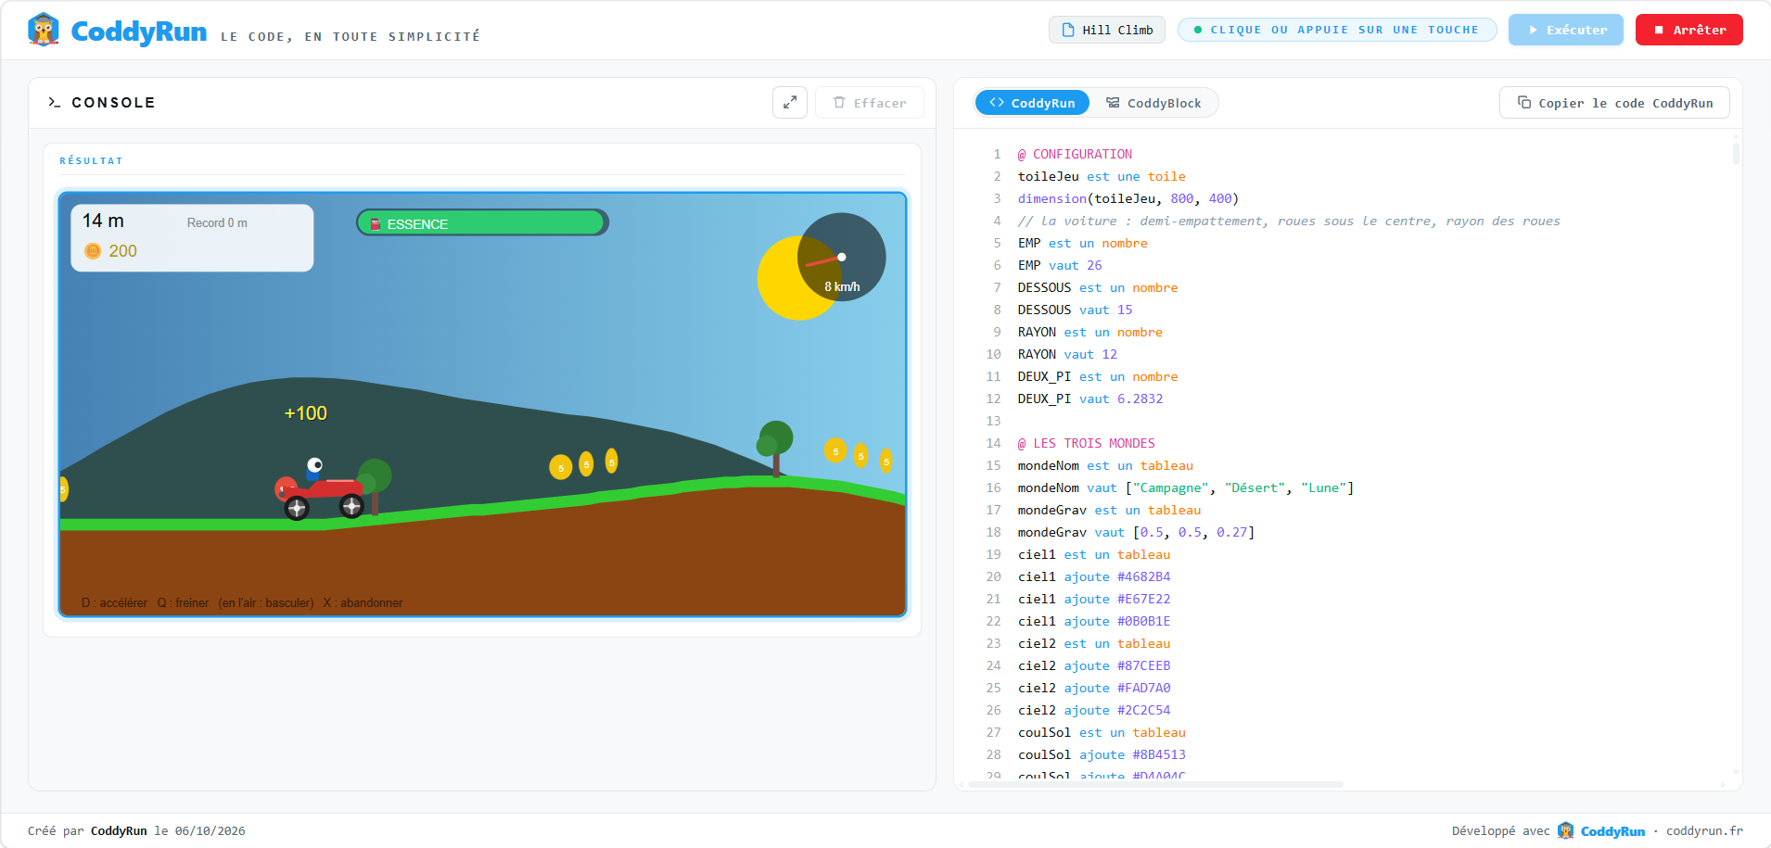Click the 'Record 0 m' label

(217, 223)
